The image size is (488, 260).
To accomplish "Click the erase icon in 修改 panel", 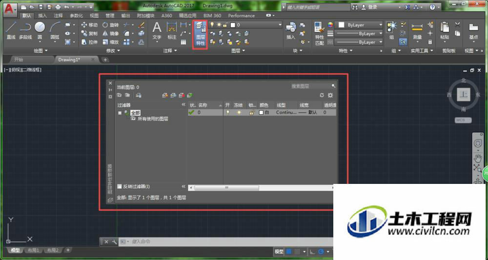I will point(142,25).
